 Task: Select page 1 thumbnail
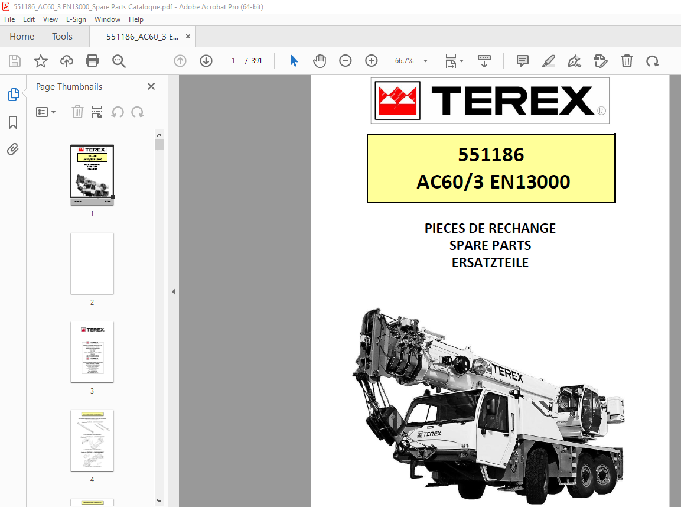[x=92, y=175]
